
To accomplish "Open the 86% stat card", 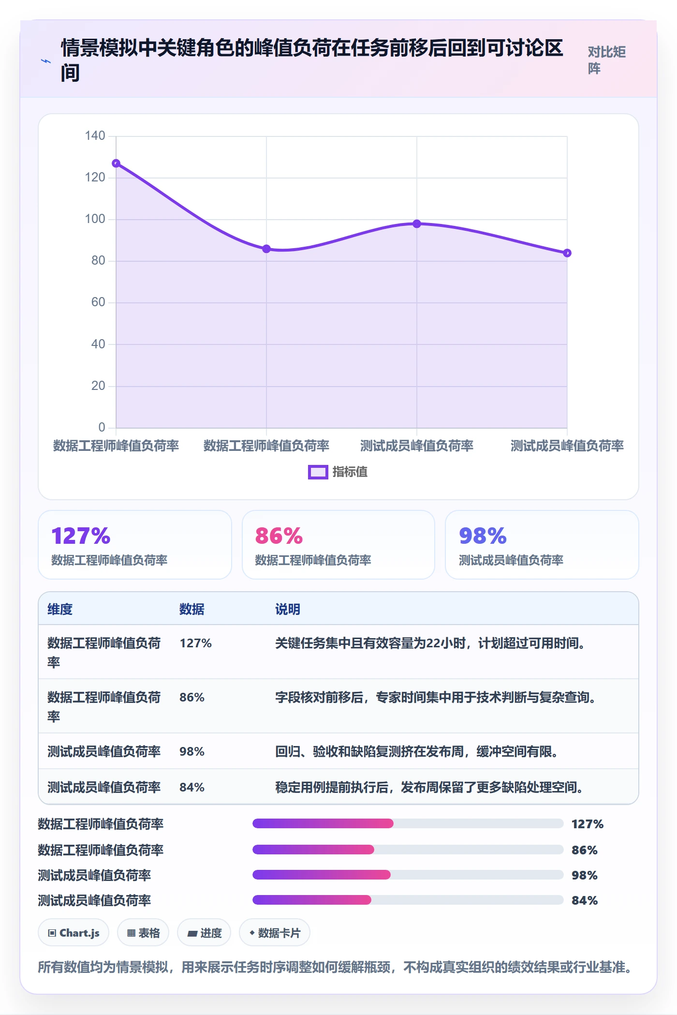I will tap(338, 545).
